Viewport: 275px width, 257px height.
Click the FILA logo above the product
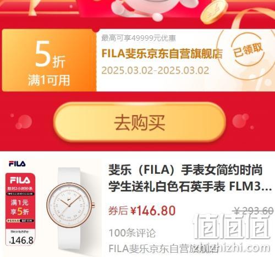(17, 163)
